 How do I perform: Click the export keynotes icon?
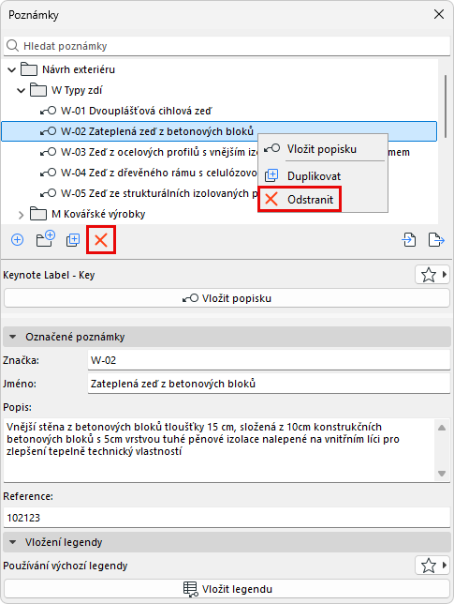pos(436,239)
